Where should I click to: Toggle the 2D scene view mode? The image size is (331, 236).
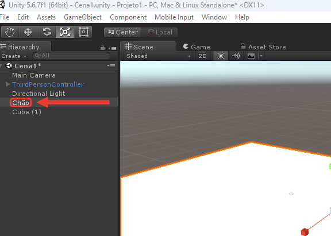coord(202,56)
